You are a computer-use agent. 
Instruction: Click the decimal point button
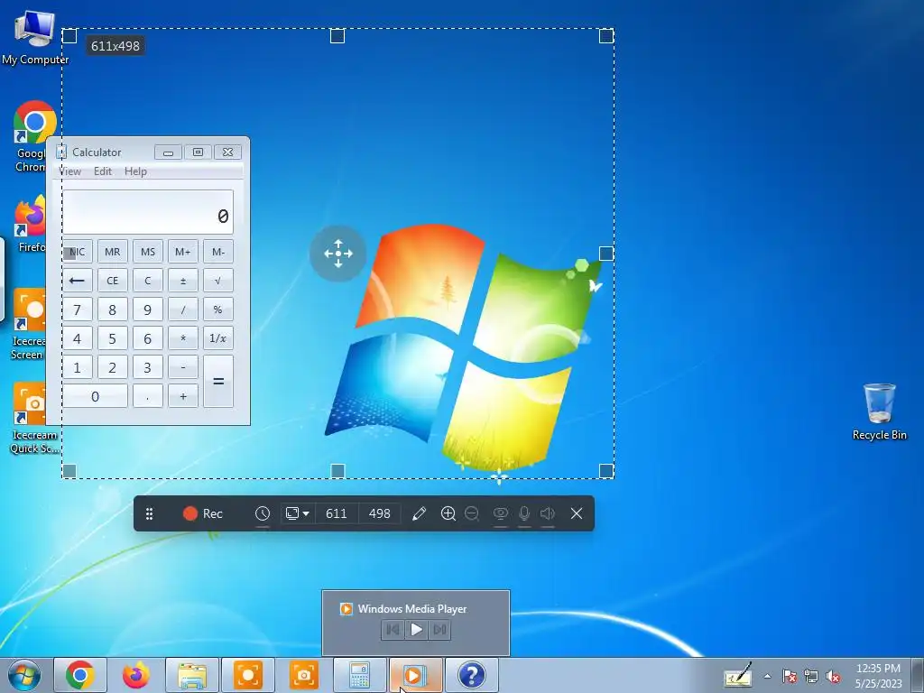148,397
